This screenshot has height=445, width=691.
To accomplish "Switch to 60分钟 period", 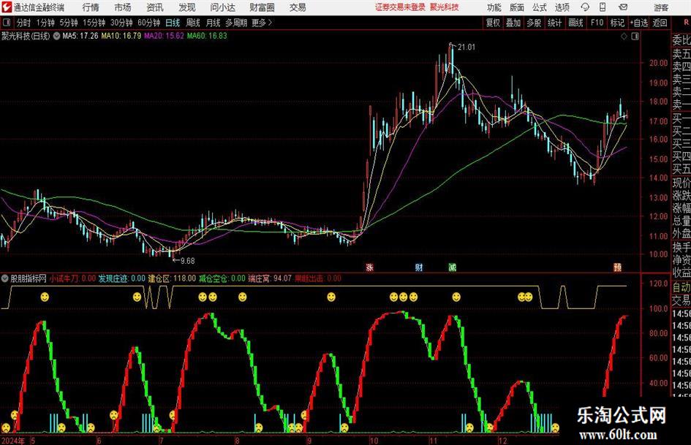I will coord(149,23).
